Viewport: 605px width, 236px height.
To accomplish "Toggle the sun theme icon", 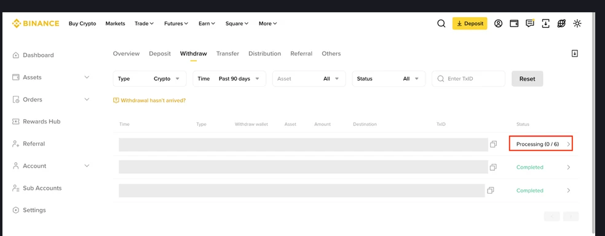I will (577, 23).
